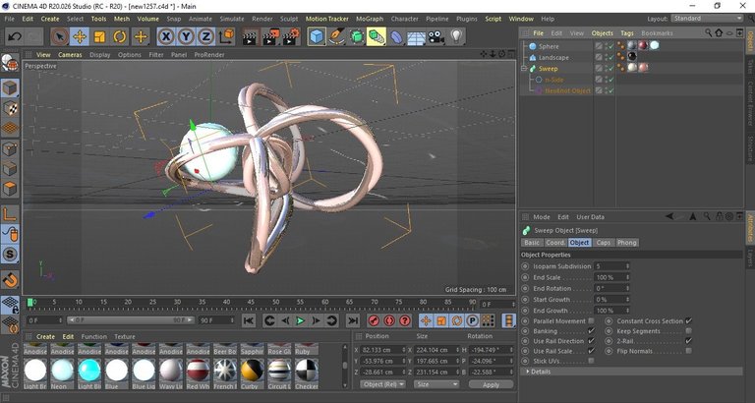This screenshot has width=755, height=403.
Task: Uncheck Banking checkbox
Action: pos(591,331)
